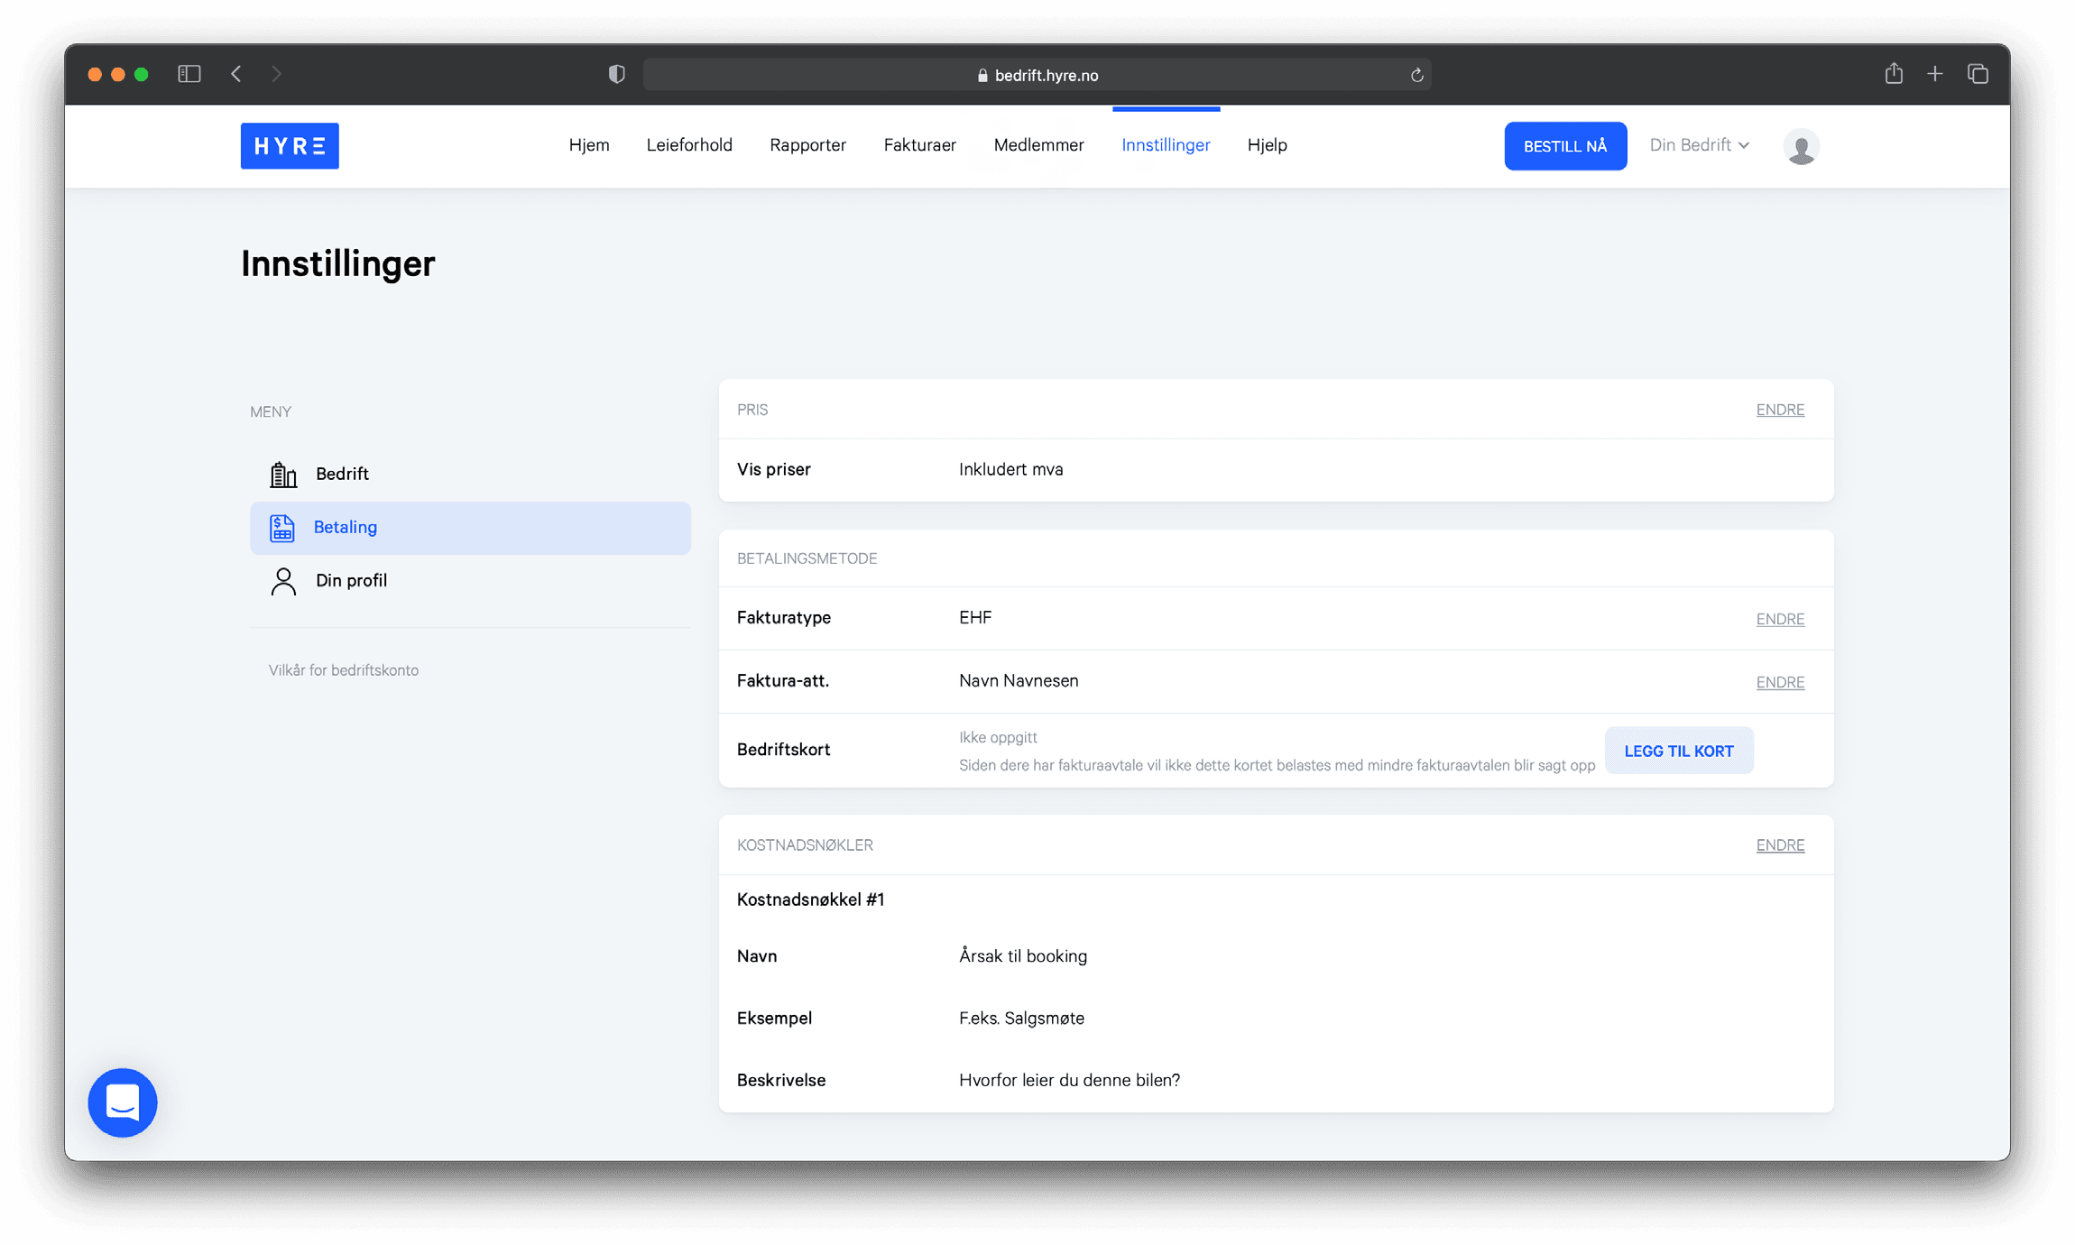The image size is (2075, 1245).
Task: Click the Eksempel row label
Action: tap(774, 1019)
